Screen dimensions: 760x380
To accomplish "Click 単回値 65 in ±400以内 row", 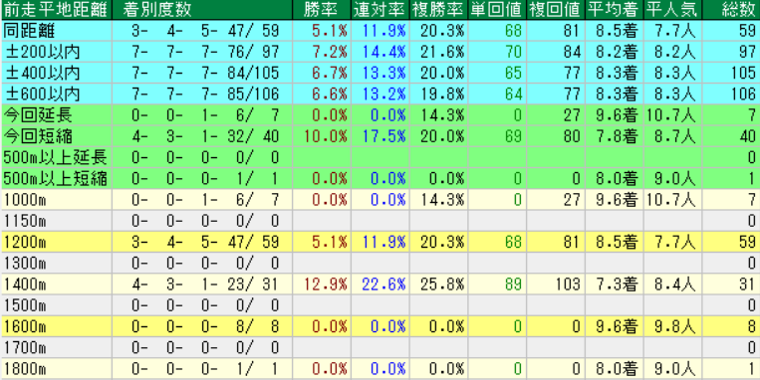I will [x=513, y=73].
